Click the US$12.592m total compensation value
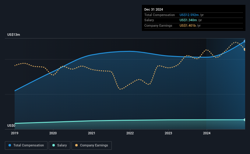250x154 pixels. (189, 15)
